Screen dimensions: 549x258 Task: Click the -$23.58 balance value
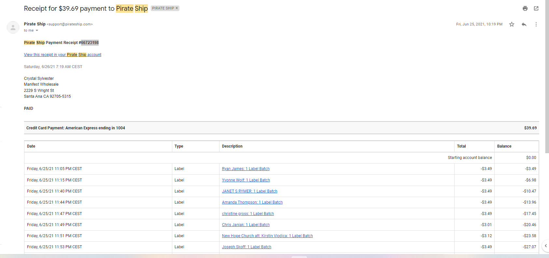[x=529, y=236]
